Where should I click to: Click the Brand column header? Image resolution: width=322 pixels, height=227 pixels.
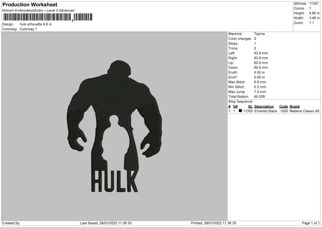295,107
